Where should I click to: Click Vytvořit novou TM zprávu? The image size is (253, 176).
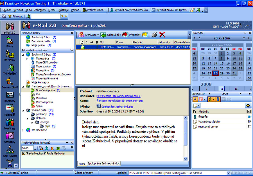pyautogui.click(x=170, y=10)
